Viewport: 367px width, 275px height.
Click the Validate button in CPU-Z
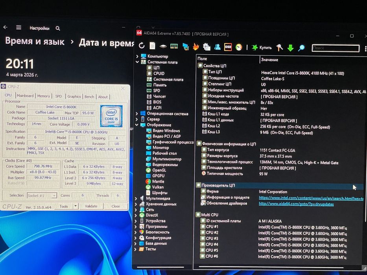[x=91, y=206]
